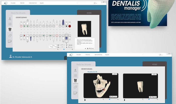Click trash icon in skull viewer toolbar
This screenshot has height=104, width=176.
pos(111,97)
